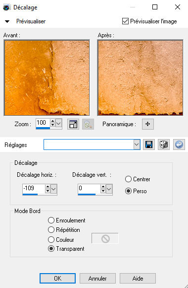Screen dimensions: 188x288
Task: Choose the Répétition radio option
Action: point(51,229)
